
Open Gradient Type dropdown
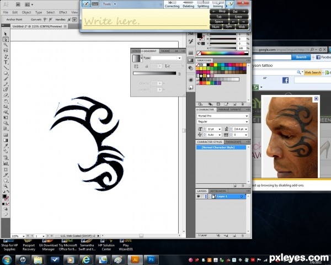[x=180, y=58]
